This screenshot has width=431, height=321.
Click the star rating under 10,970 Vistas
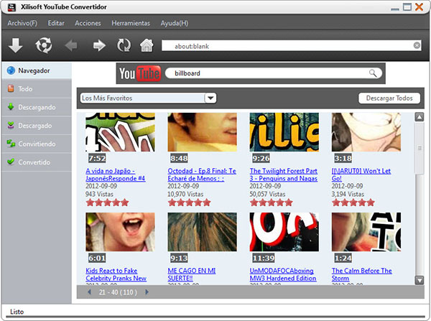click(190, 203)
